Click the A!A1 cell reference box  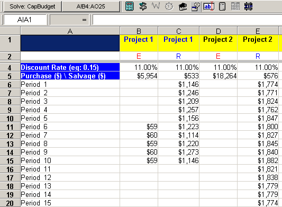click(25, 20)
